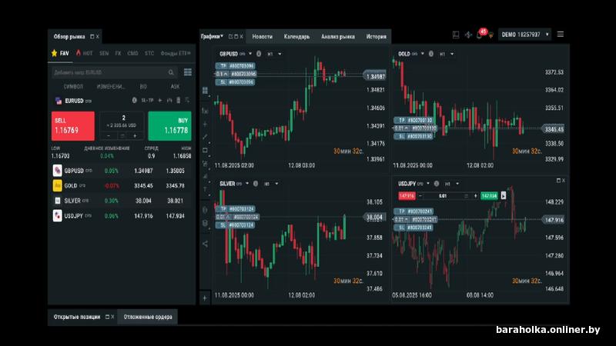Open DEMO 18257937 account dropdown
The height and width of the screenshot is (346, 616).
click(525, 35)
